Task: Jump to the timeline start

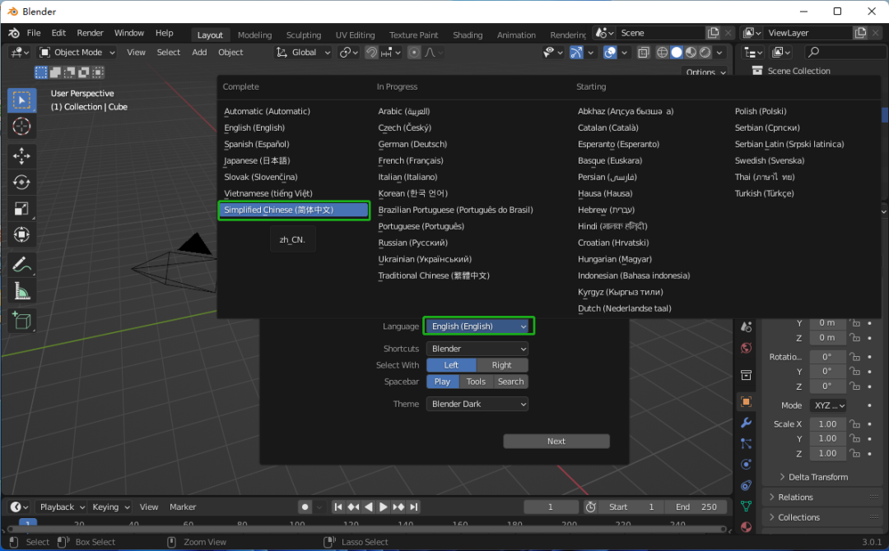Action: (x=338, y=507)
